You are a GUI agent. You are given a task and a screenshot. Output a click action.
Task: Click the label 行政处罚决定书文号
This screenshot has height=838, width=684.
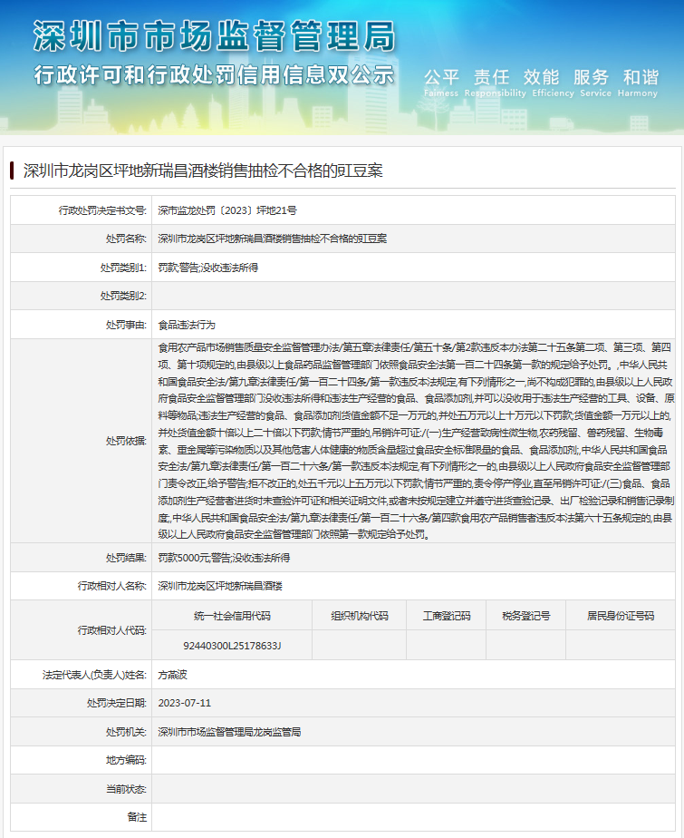(x=102, y=210)
